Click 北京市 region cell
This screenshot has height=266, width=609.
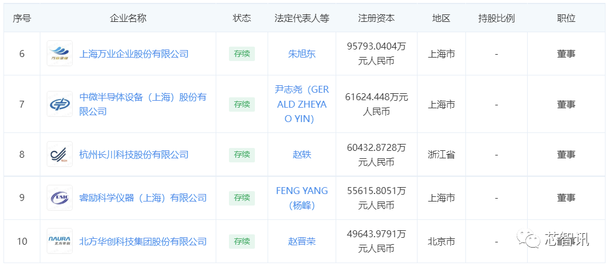[x=441, y=241]
